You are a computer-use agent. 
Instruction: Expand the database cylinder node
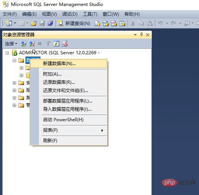(x=22, y=76)
